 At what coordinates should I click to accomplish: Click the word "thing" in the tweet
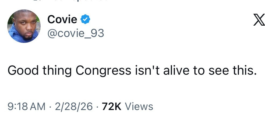(56, 71)
